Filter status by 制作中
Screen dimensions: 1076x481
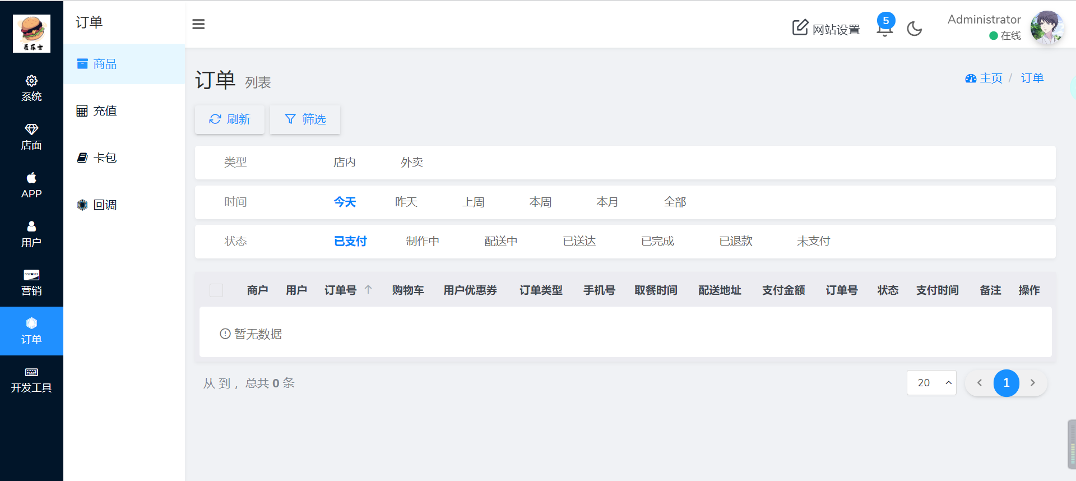click(423, 241)
